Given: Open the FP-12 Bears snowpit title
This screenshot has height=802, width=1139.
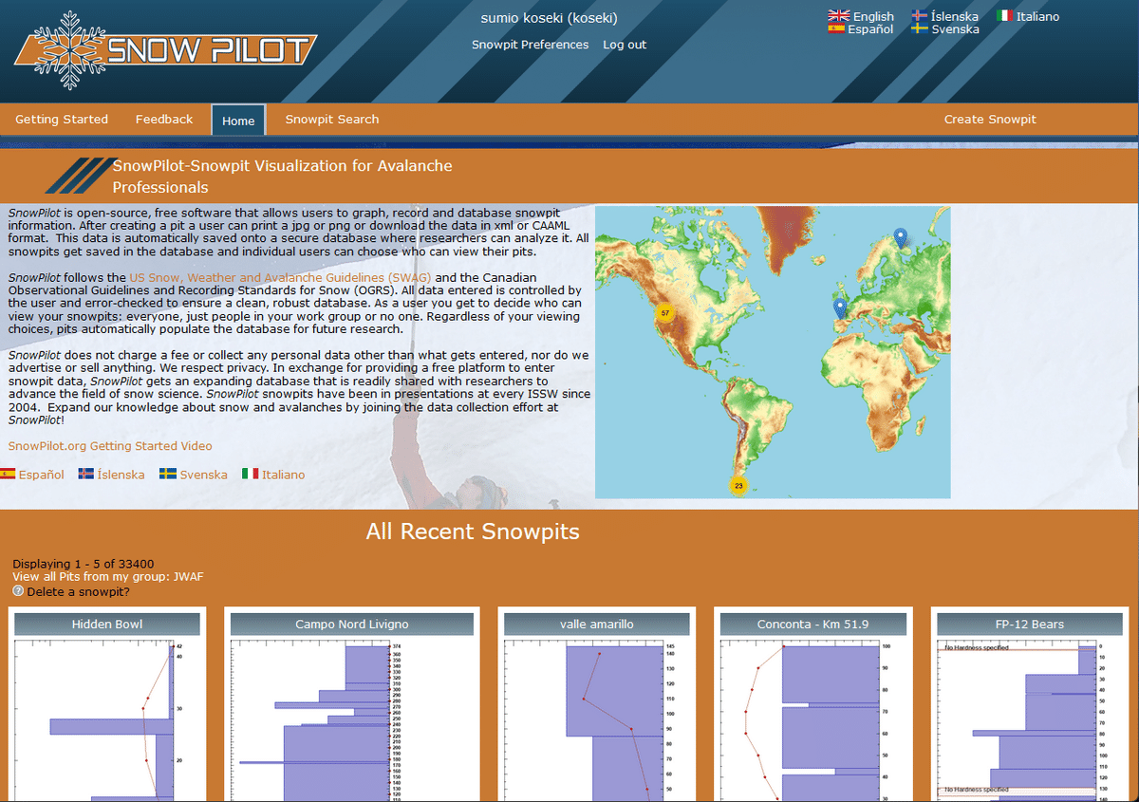Looking at the screenshot, I should coord(1030,624).
